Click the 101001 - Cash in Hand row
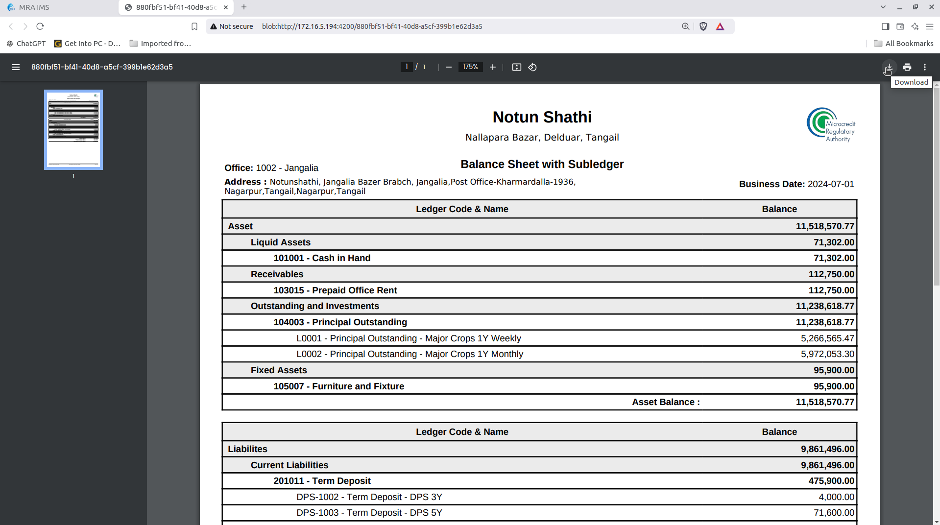The height and width of the screenshot is (525, 940). 539,258
